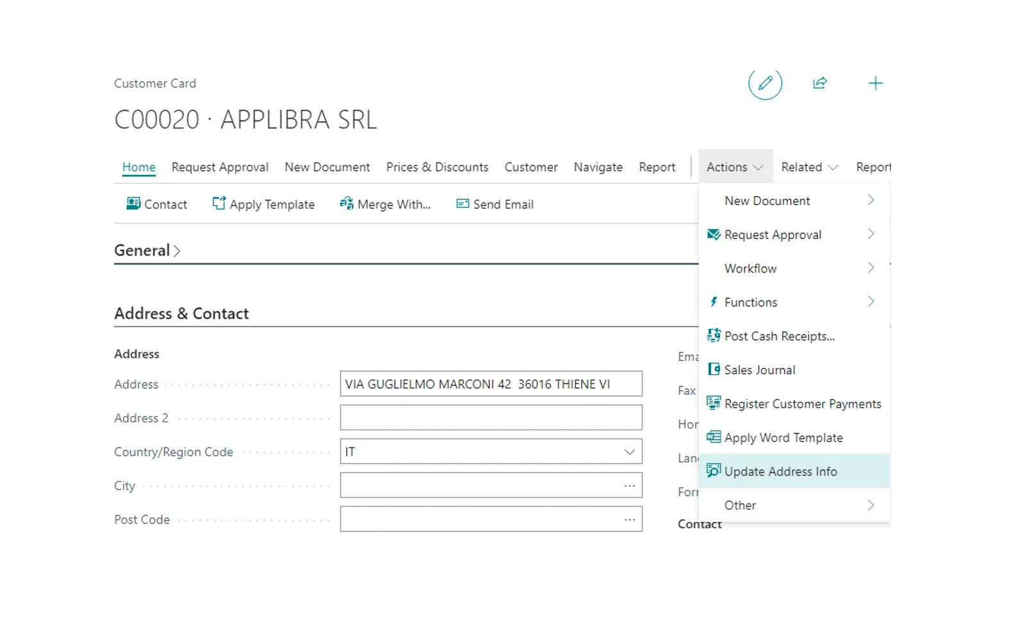Click the City input field

tap(491, 485)
